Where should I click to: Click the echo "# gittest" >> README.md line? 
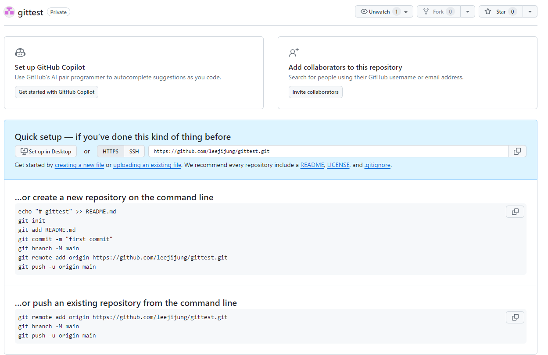click(67, 212)
